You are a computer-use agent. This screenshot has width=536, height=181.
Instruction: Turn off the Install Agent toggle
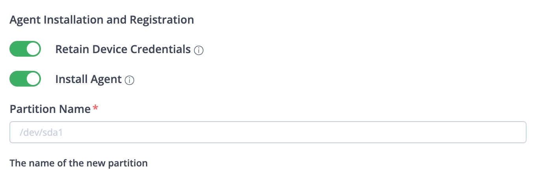[x=25, y=79]
